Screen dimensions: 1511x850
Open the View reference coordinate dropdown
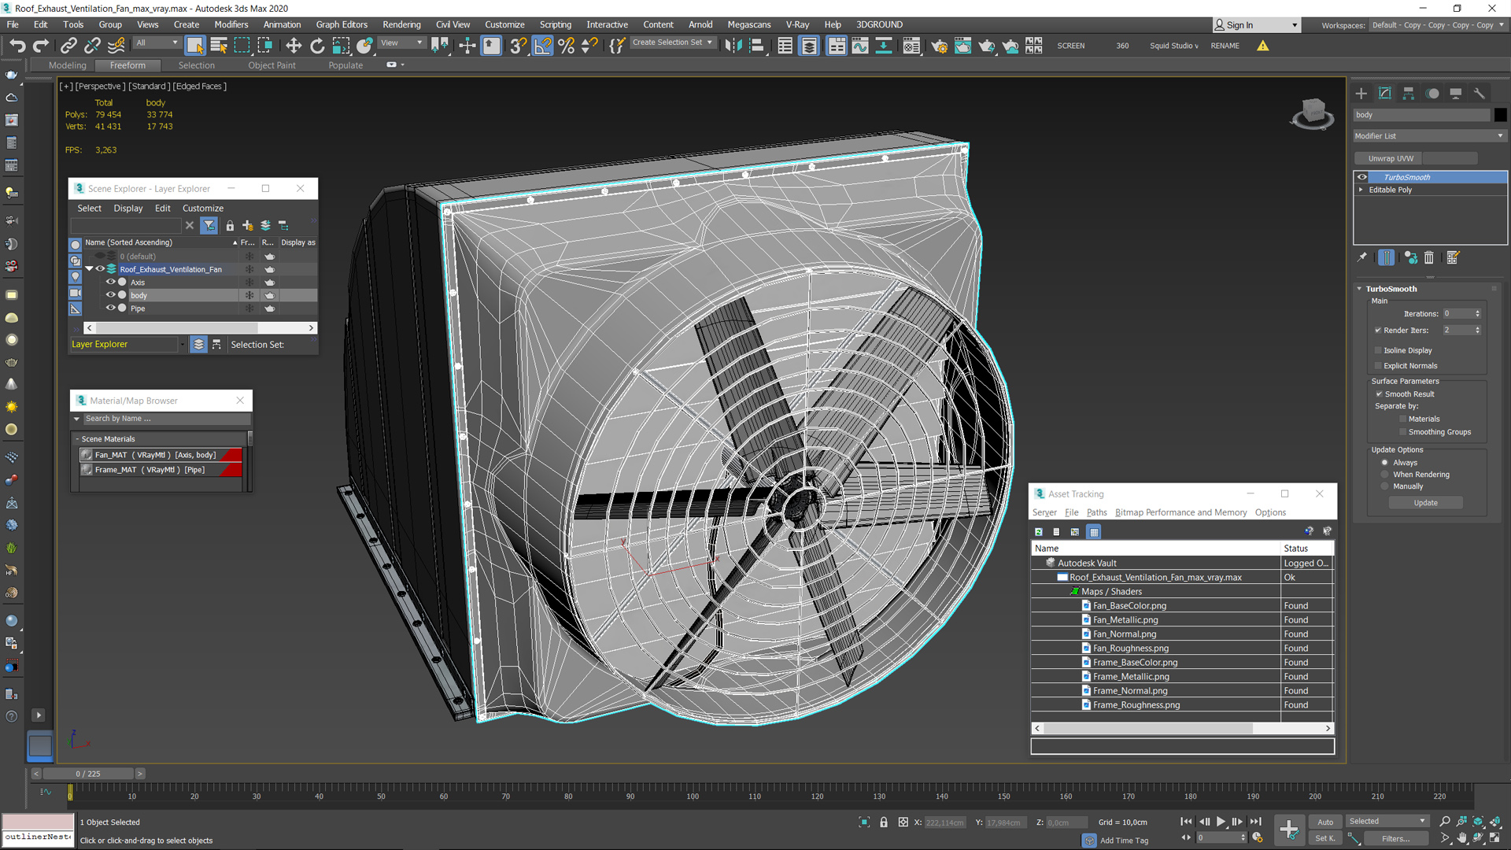[401, 43]
